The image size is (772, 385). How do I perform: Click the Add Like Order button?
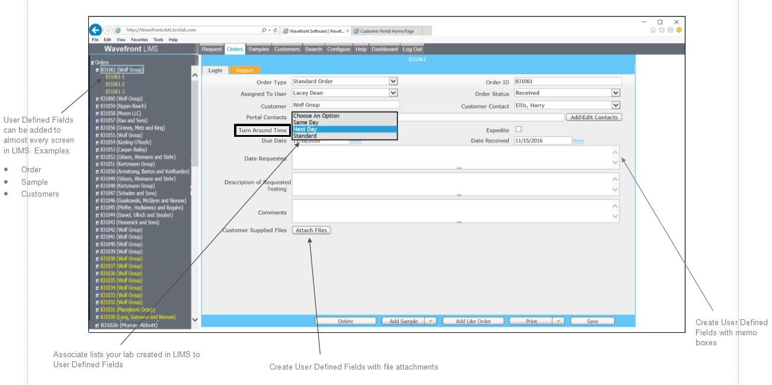[473, 321]
